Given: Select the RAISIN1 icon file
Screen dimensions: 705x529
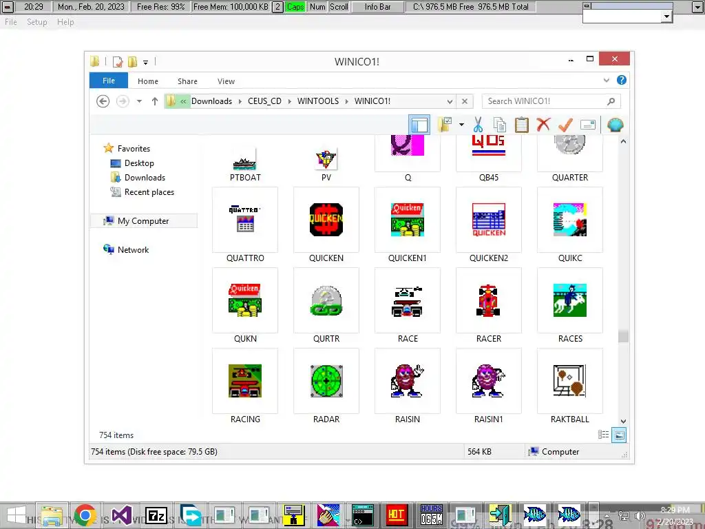Looking at the screenshot, I should coord(489,386).
